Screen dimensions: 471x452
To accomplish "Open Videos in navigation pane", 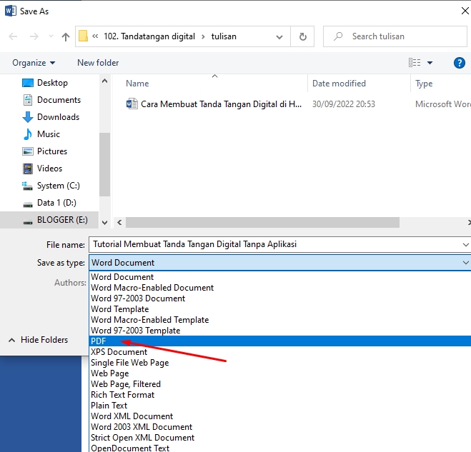I will (42, 169).
